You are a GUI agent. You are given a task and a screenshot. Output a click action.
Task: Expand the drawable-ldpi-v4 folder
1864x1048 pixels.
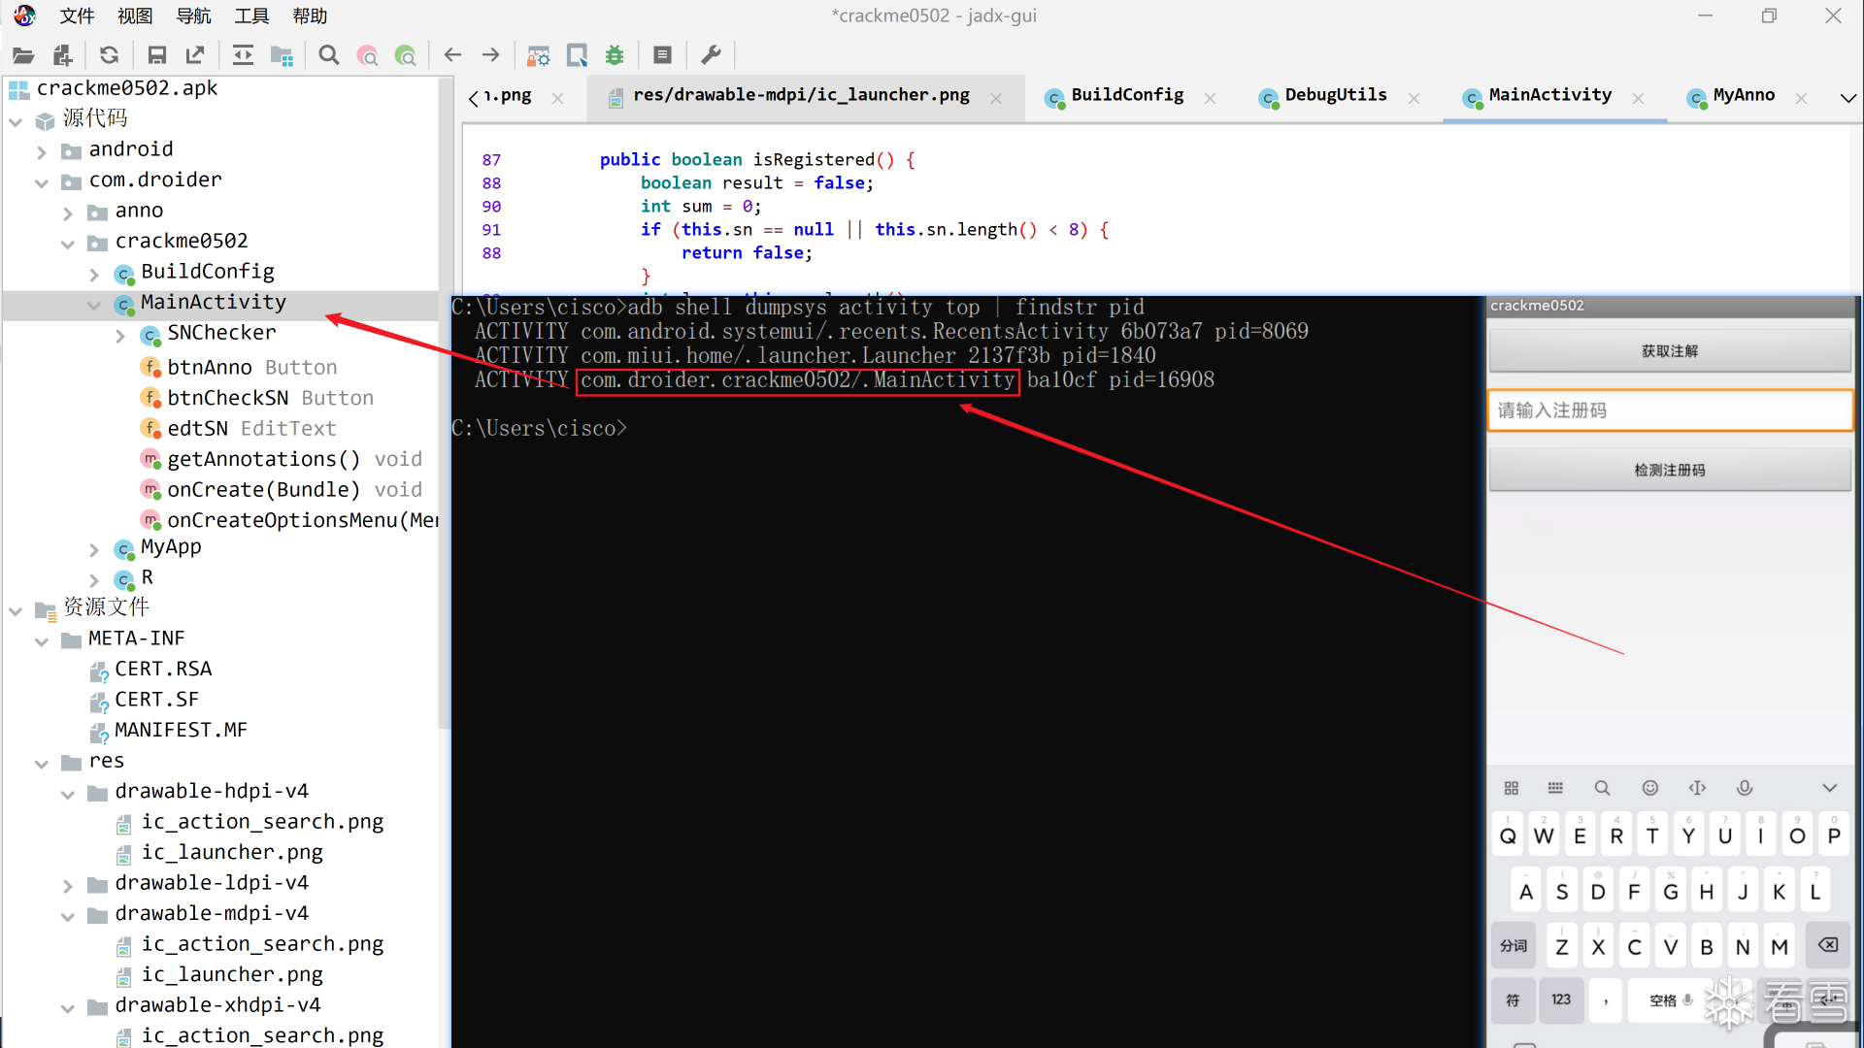click(x=68, y=885)
